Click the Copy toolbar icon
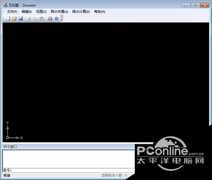 pyautogui.click(x=35, y=19)
